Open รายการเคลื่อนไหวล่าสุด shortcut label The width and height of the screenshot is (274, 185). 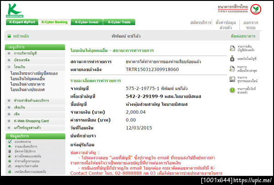[x=247, y=69]
